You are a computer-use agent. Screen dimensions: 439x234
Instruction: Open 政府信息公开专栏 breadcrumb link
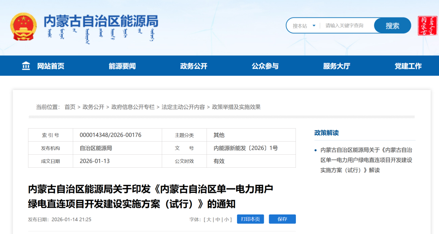tap(133, 107)
